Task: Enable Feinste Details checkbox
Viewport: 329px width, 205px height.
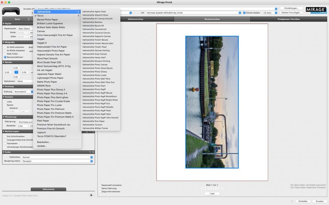Action: (x=244, y=13)
